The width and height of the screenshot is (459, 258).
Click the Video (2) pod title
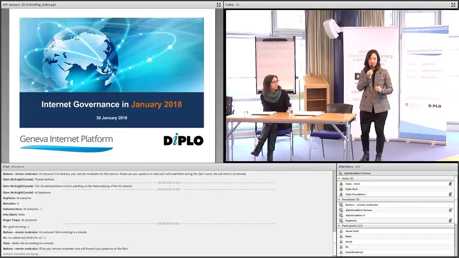point(232,5)
